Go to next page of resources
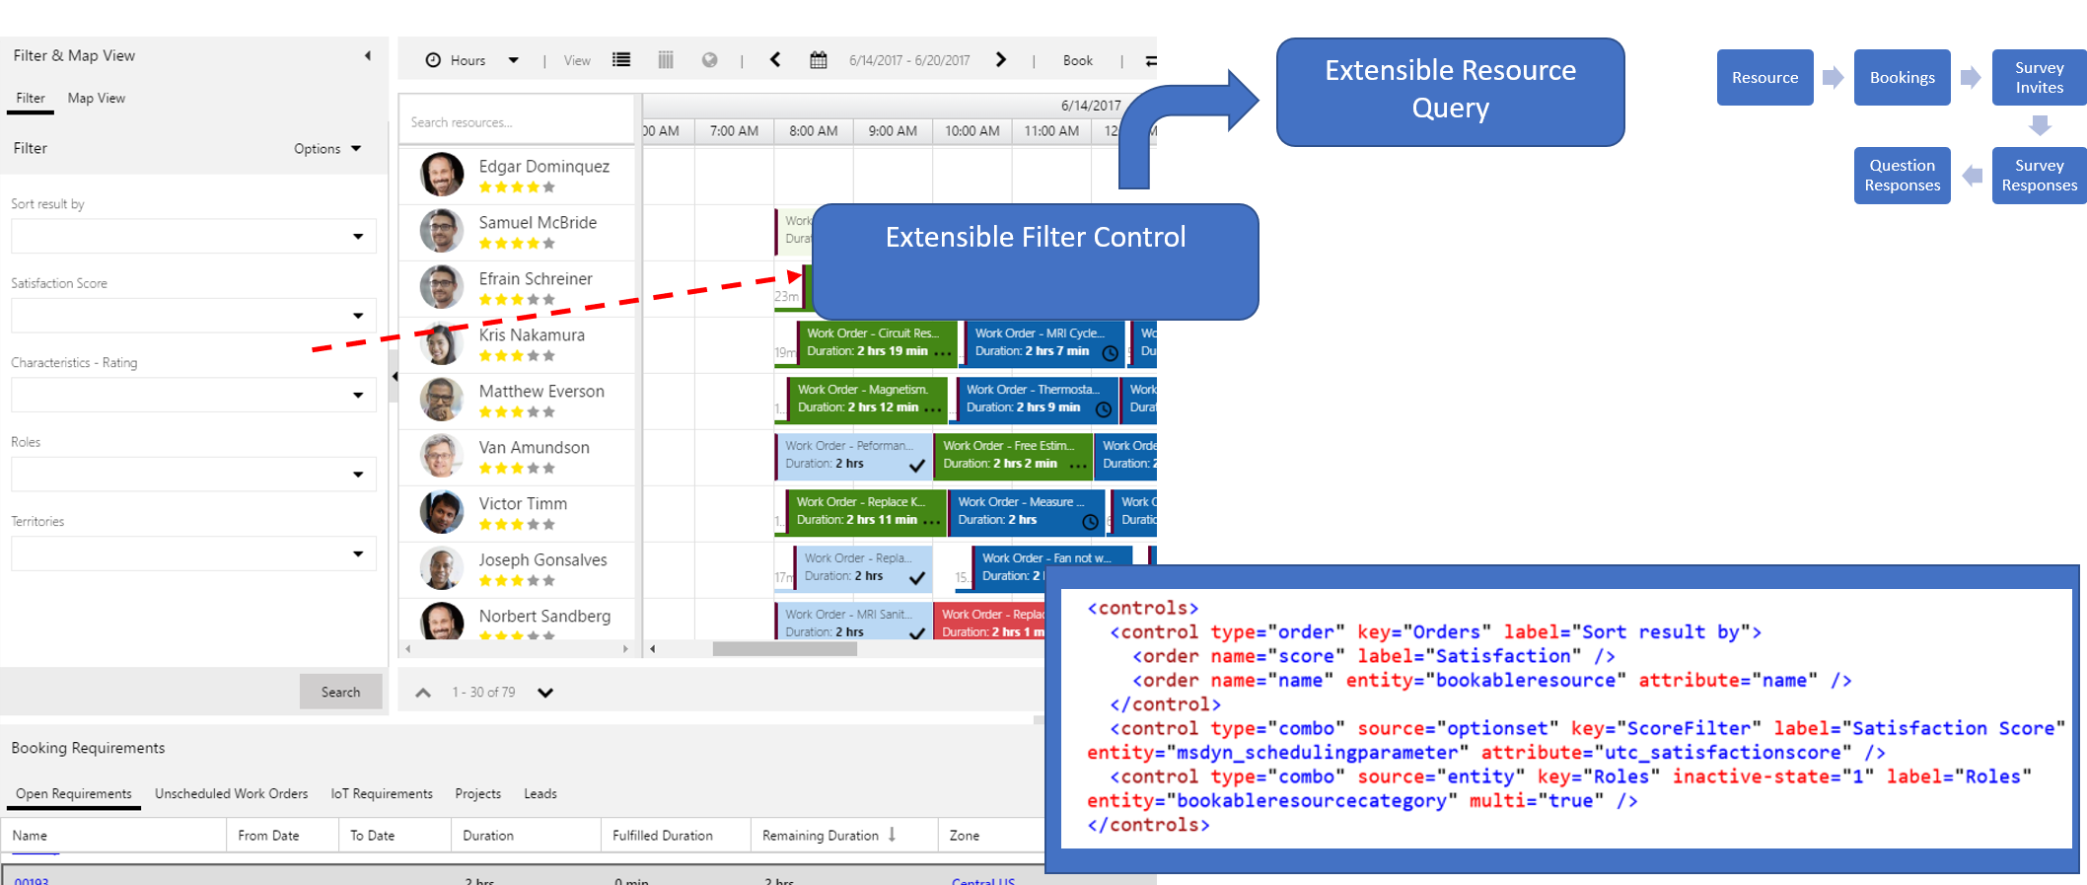The width and height of the screenshot is (2087, 885). coord(545,693)
